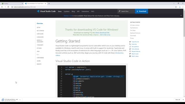185x104 pixels.
Task: Click the browser address bar URL
Action: [x=25, y=7]
